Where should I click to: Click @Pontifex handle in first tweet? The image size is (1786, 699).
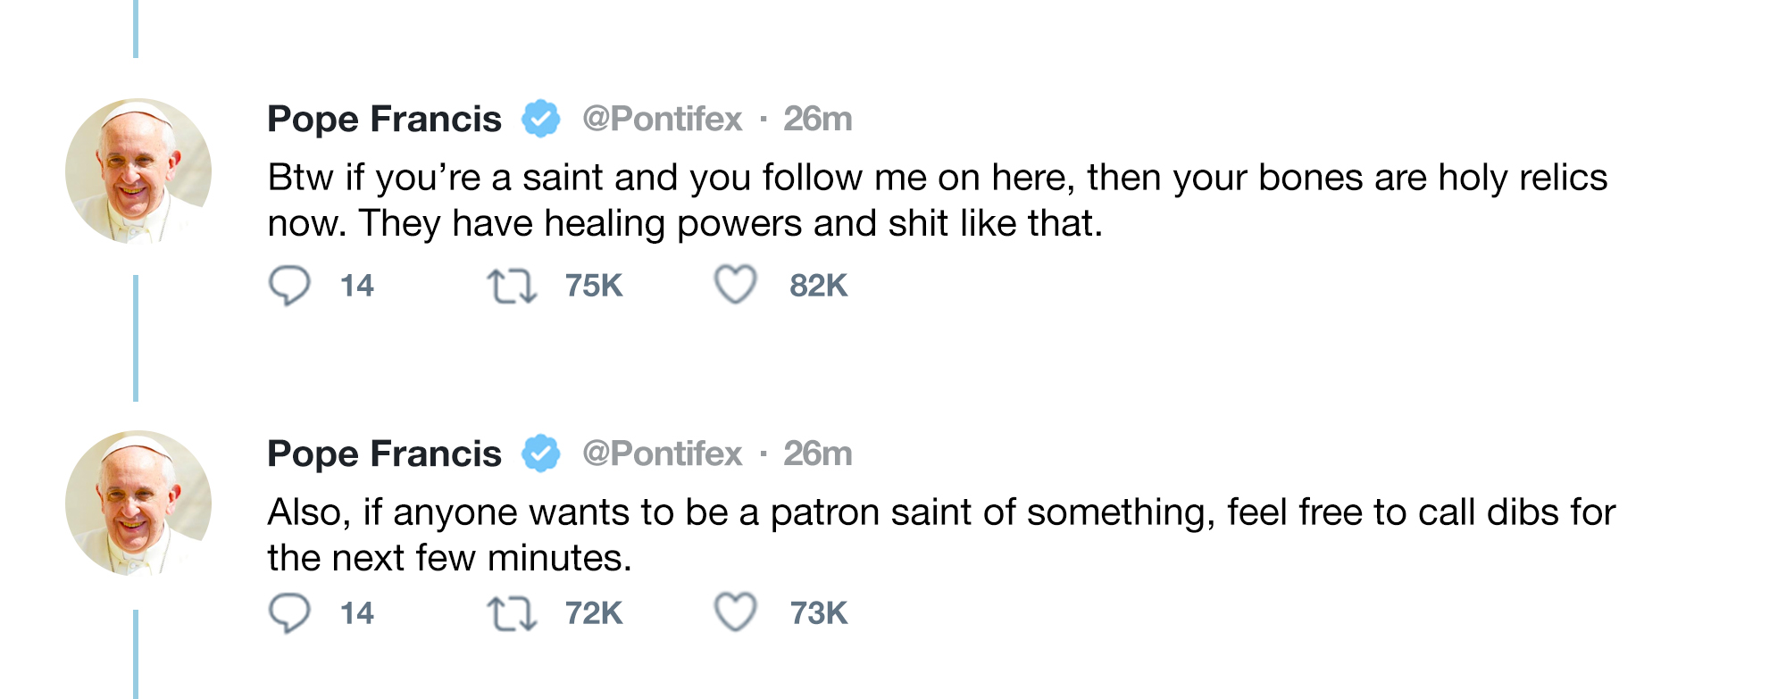(x=662, y=119)
